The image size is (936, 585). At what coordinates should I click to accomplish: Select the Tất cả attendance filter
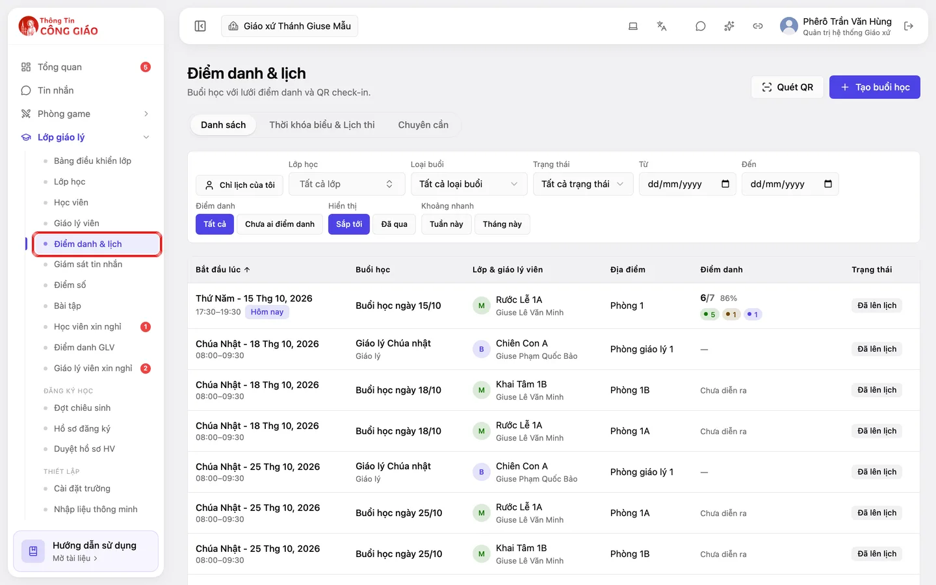coord(214,224)
